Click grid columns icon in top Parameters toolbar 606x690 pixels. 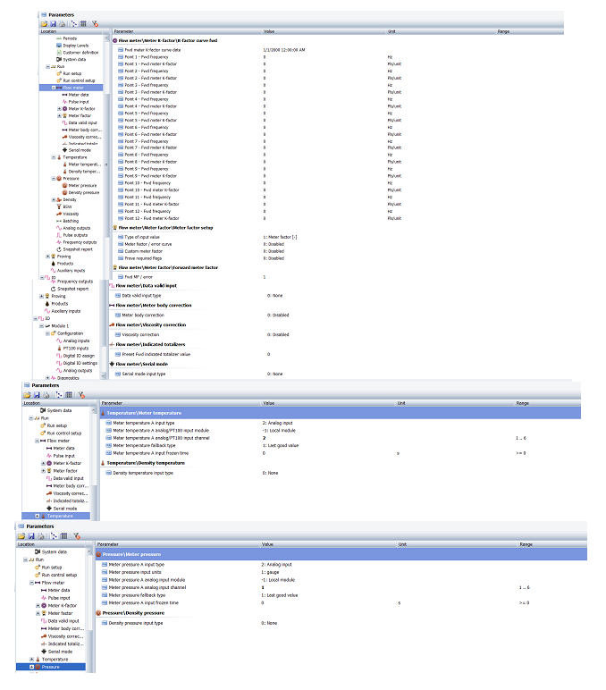(83, 24)
